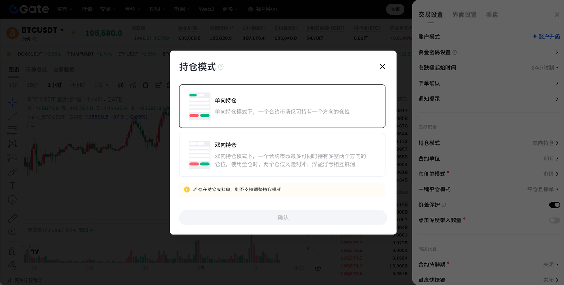
Task: Enable the 点击深度带入数量 switch
Action: click(554, 220)
